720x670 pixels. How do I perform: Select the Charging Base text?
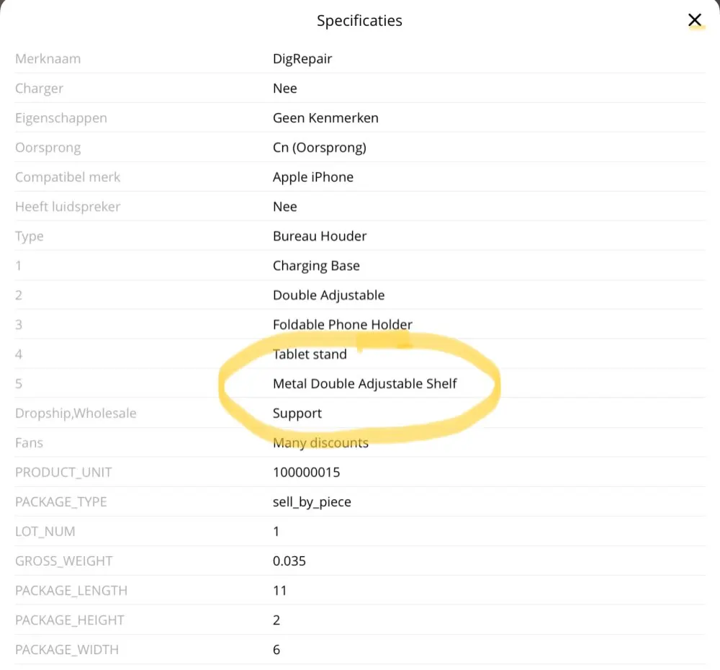click(x=316, y=266)
